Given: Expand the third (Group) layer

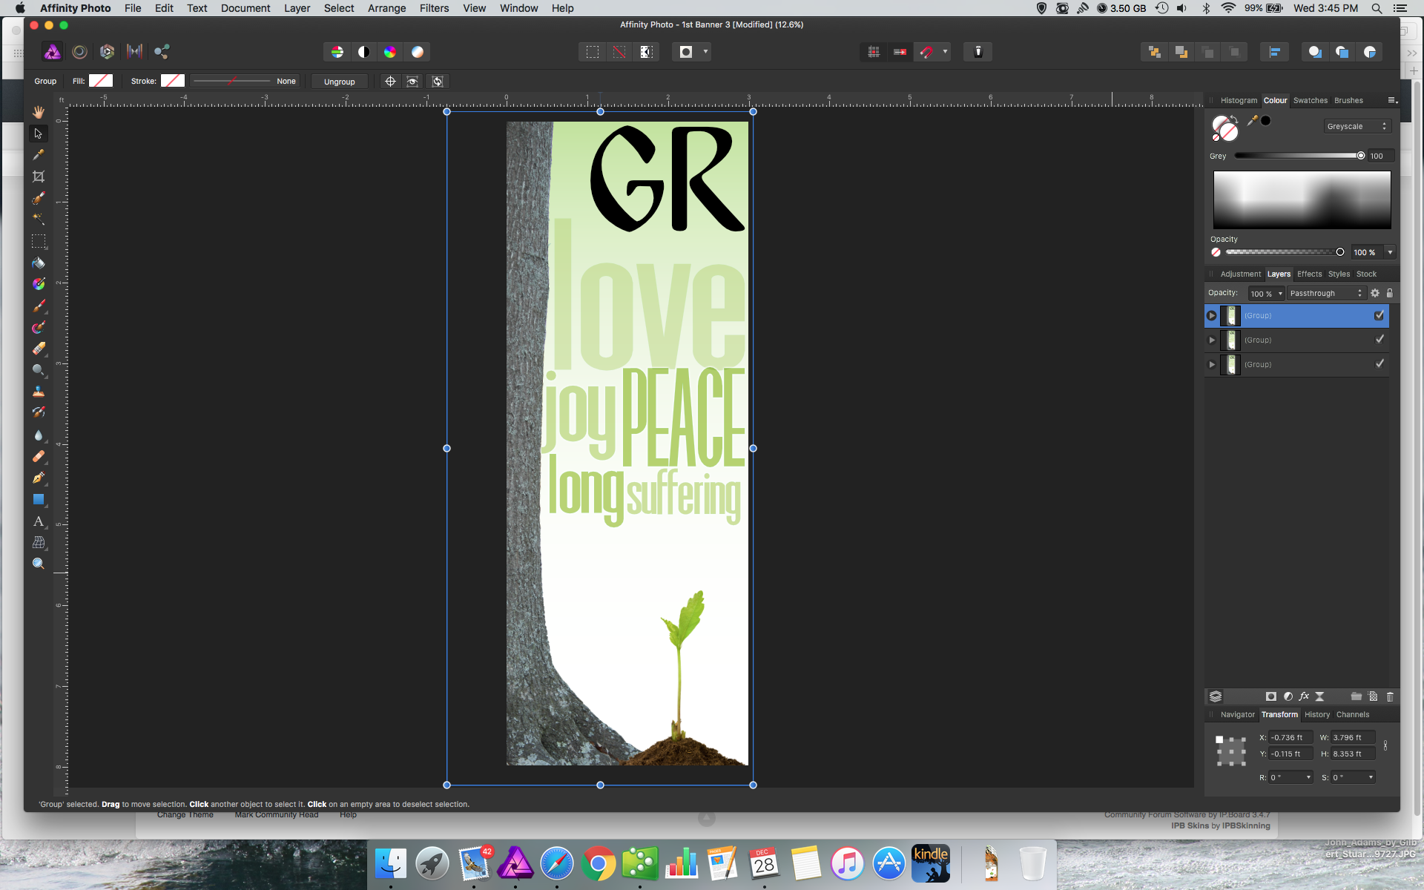Looking at the screenshot, I should point(1212,364).
